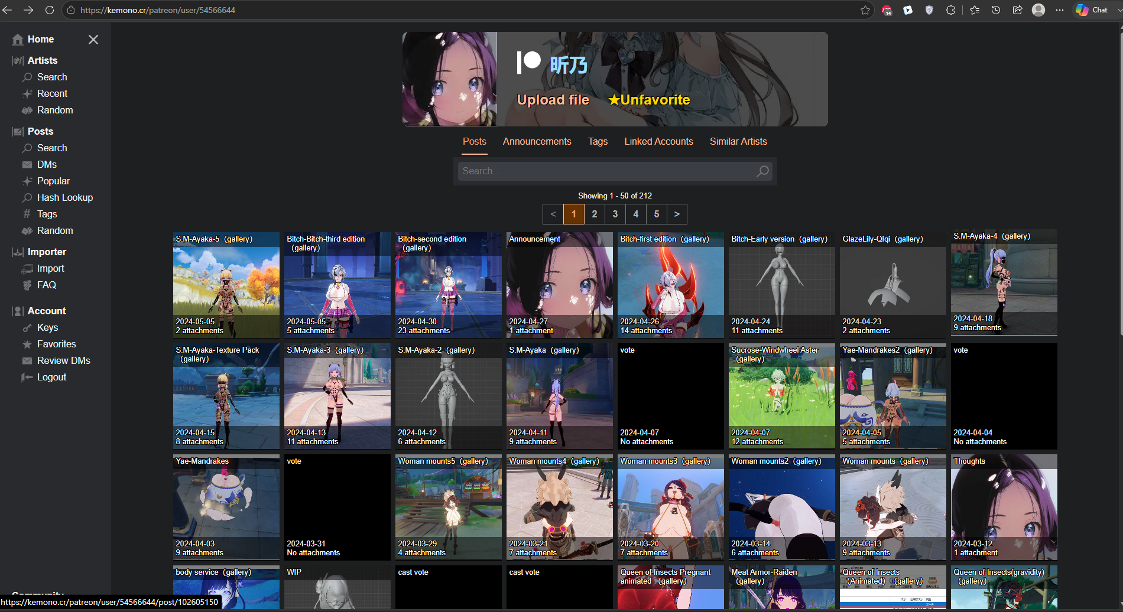This screenshot has height=612, width=1123.
Task: Go forward with the browser forward arrow
Action: pyautogui.click(x=28, y=10)
